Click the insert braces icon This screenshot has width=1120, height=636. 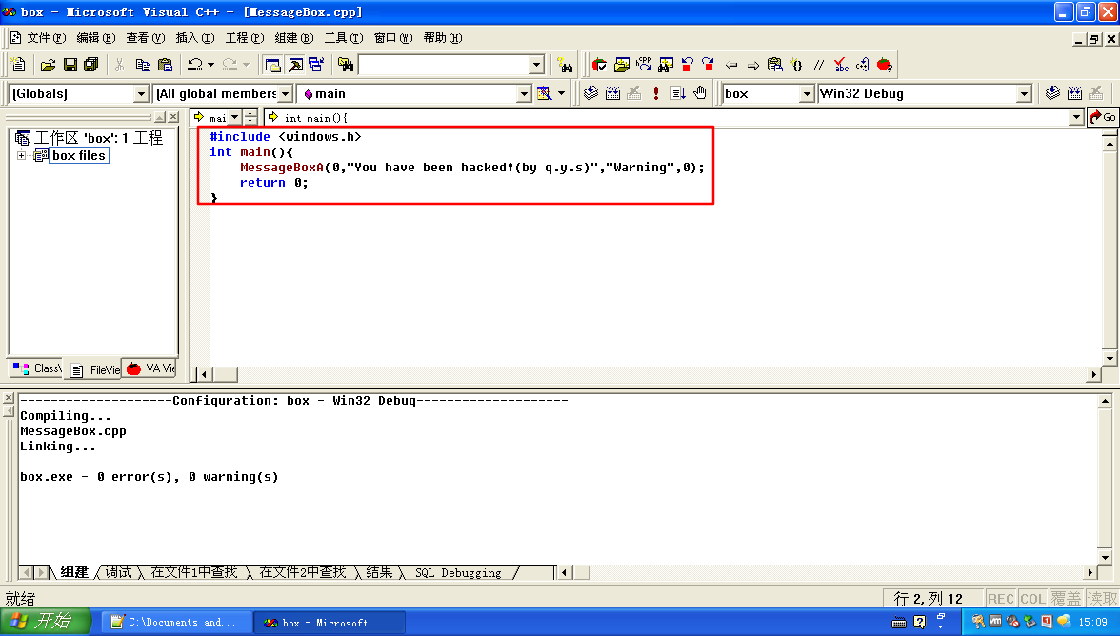(796, 65)
